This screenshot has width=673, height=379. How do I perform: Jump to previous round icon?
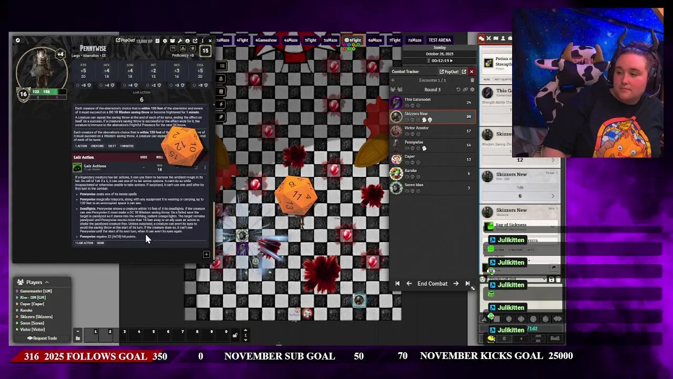click(397, 284)
